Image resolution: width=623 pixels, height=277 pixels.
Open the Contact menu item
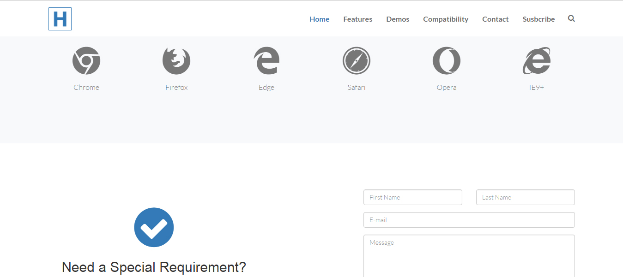coord(496,19)
